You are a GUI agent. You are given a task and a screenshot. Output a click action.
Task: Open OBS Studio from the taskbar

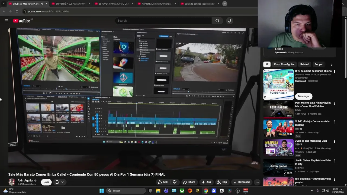pyautogui.click(x=238, y=191)
